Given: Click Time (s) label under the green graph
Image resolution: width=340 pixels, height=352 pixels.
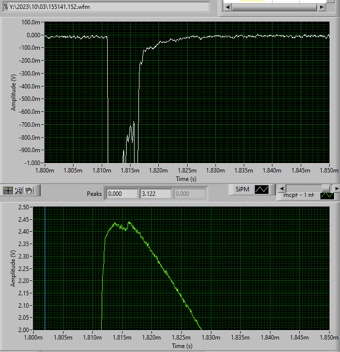Looking at the screenshot, I should tap(182, 346).
